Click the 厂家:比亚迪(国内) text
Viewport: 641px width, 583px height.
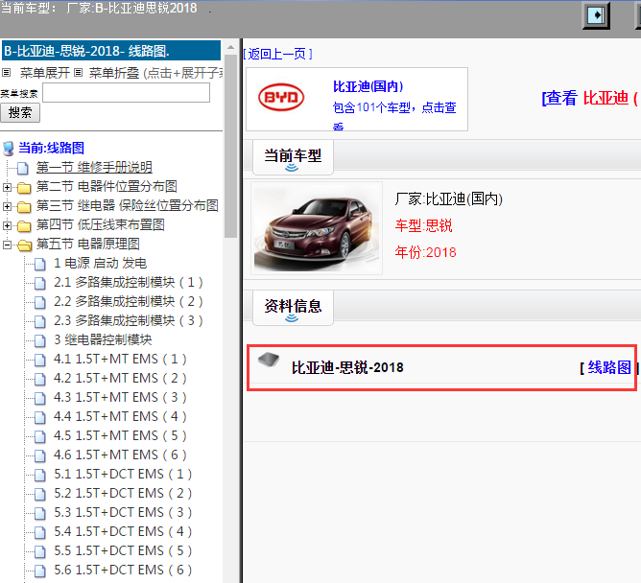(x=448, y=198)
